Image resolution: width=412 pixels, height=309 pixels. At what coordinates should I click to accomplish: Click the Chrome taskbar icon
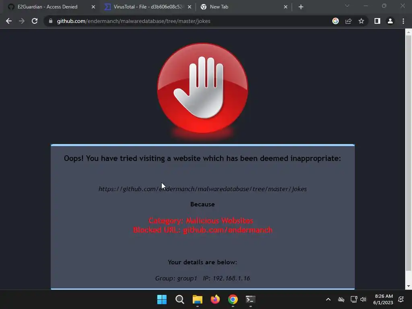point(233,299)
